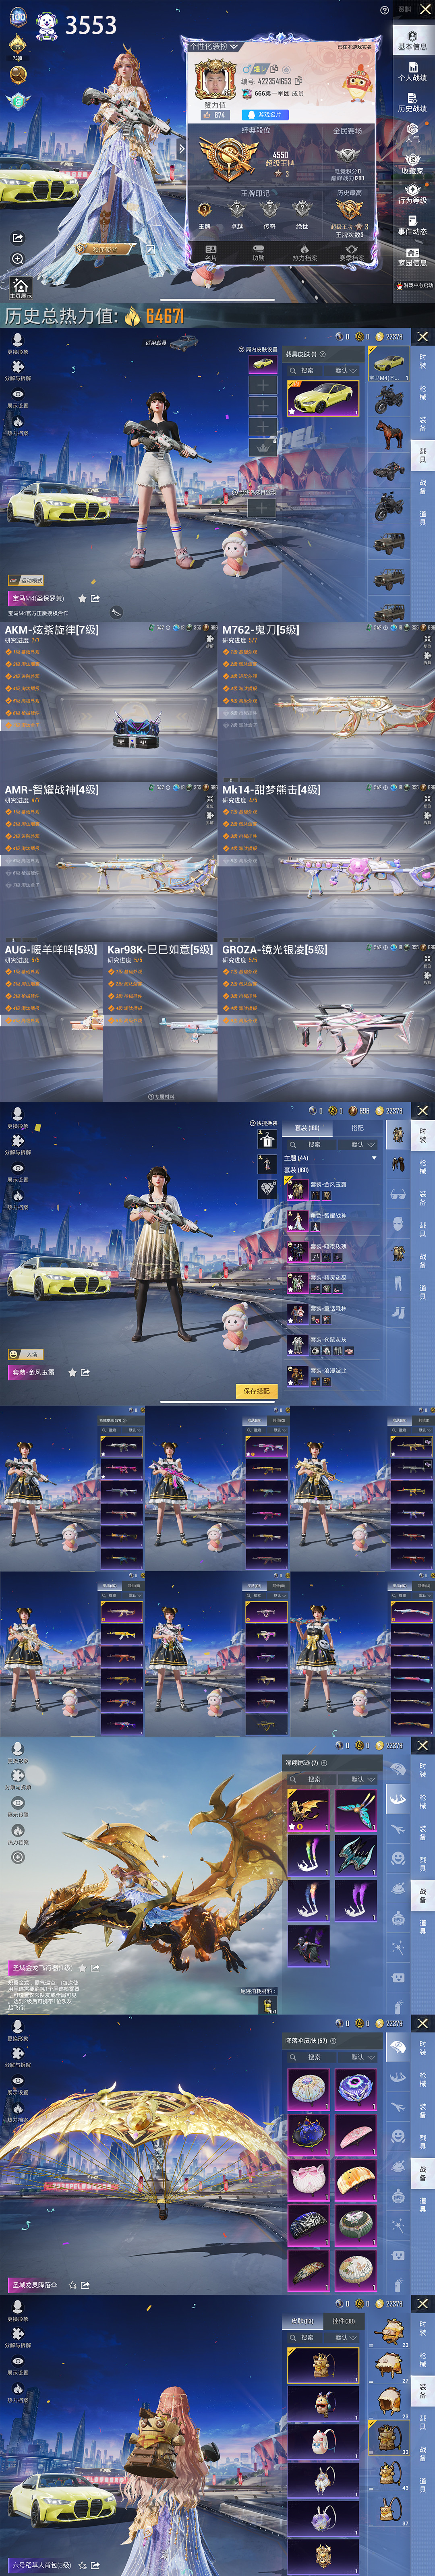435x2576 pixels.
Task: Select the glasses category icon in outfit screen
Action: click(398, 1195)
